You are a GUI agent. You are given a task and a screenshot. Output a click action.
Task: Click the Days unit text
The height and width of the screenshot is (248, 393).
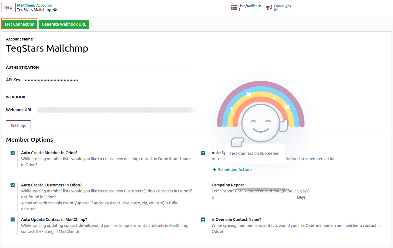pyautogui.click(x=301, y=197)
